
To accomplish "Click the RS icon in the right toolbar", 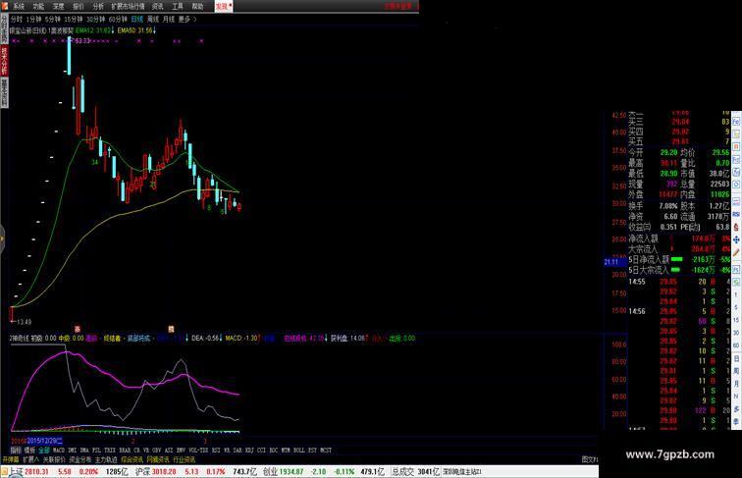I will pos(736,214).
